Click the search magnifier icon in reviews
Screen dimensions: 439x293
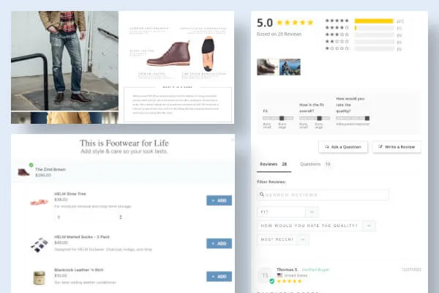tap(262, 195)
